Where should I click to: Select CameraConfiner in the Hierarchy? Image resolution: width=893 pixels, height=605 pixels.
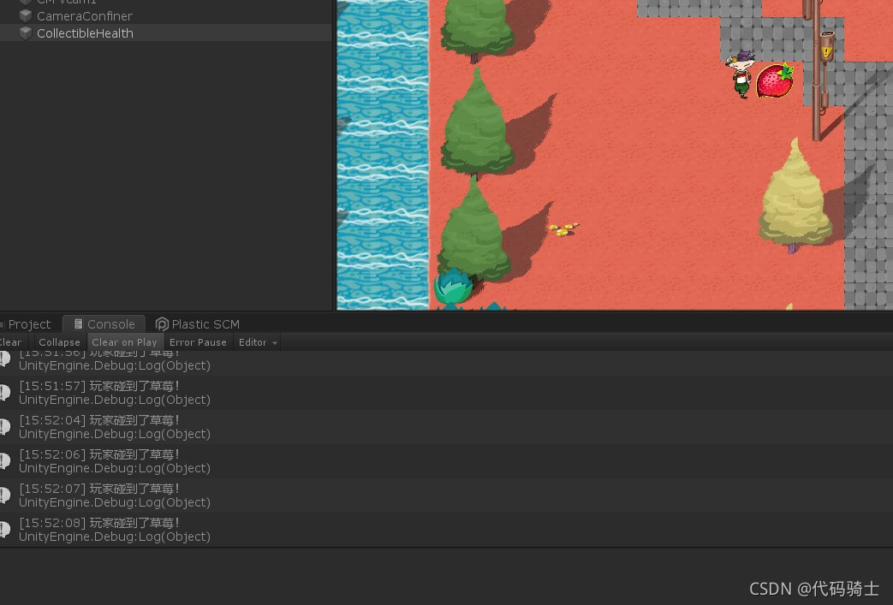pyautogui.click(x=85, y=16)
